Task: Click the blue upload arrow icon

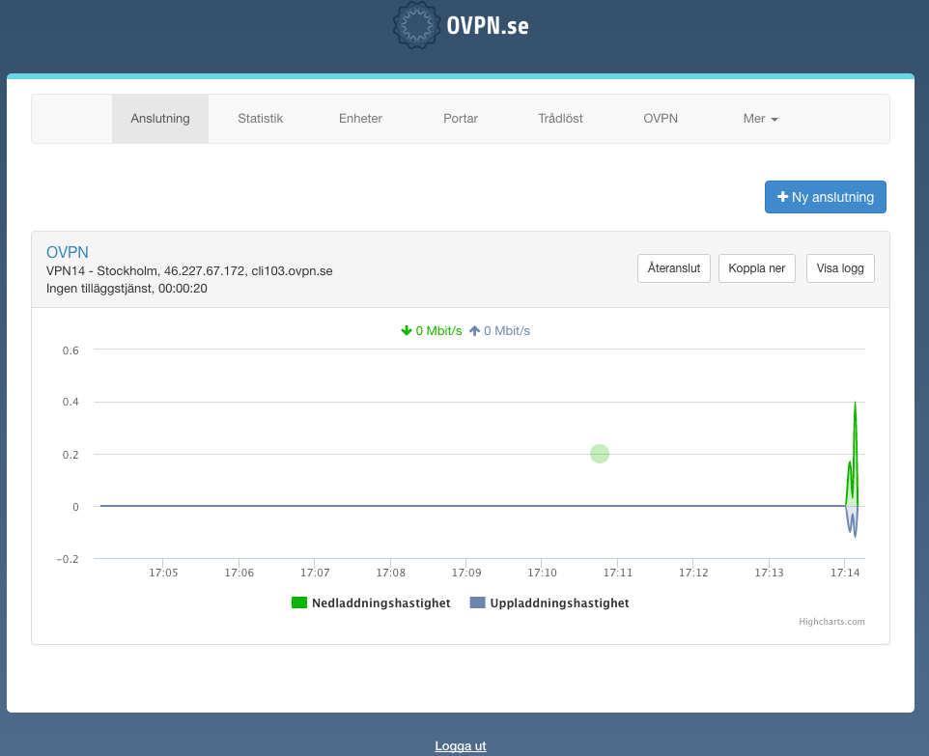Action: [474, 330]
